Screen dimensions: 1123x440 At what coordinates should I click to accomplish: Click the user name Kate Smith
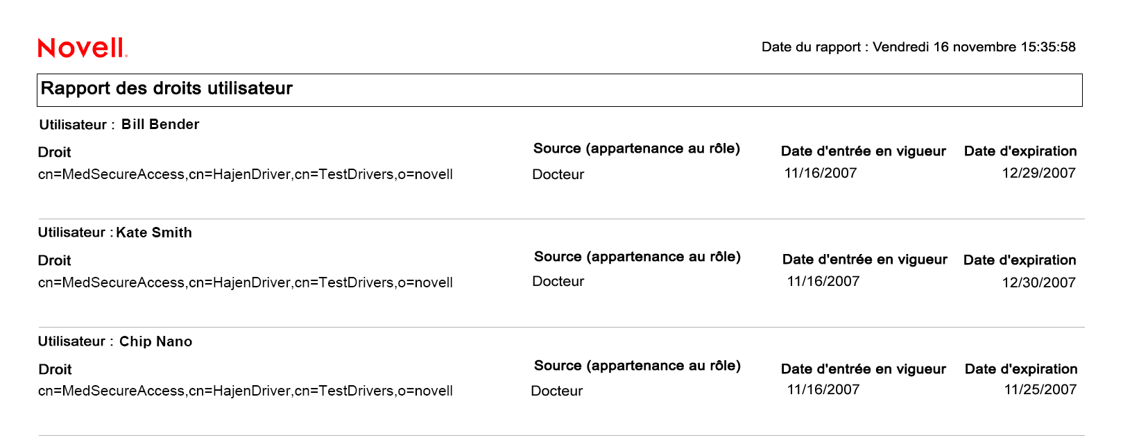[154, 233]
